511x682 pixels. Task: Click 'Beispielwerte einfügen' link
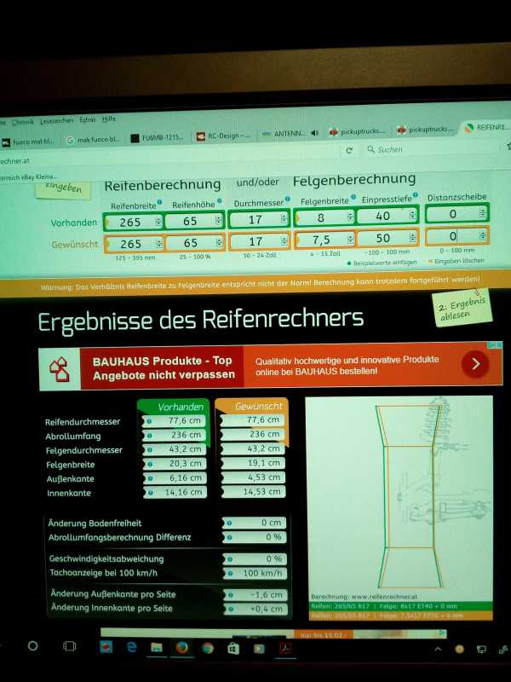pyautogui.click(x=382, y=263)
